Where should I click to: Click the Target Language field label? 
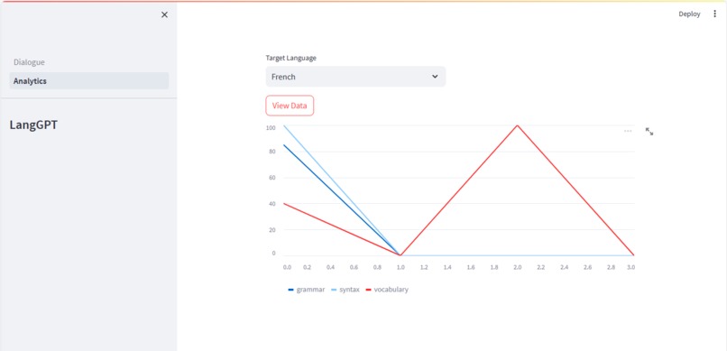point(291,58)
